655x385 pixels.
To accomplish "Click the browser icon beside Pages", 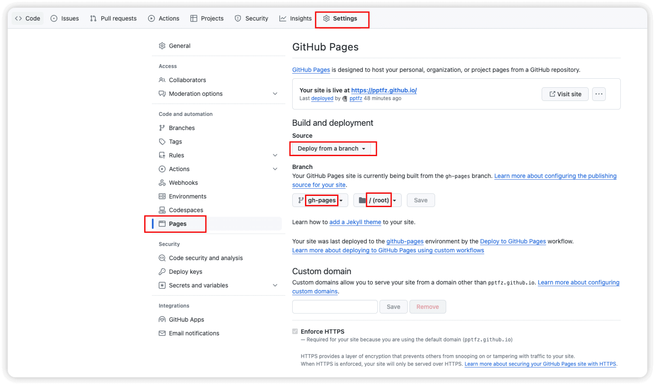I will [x=162, y=224].
